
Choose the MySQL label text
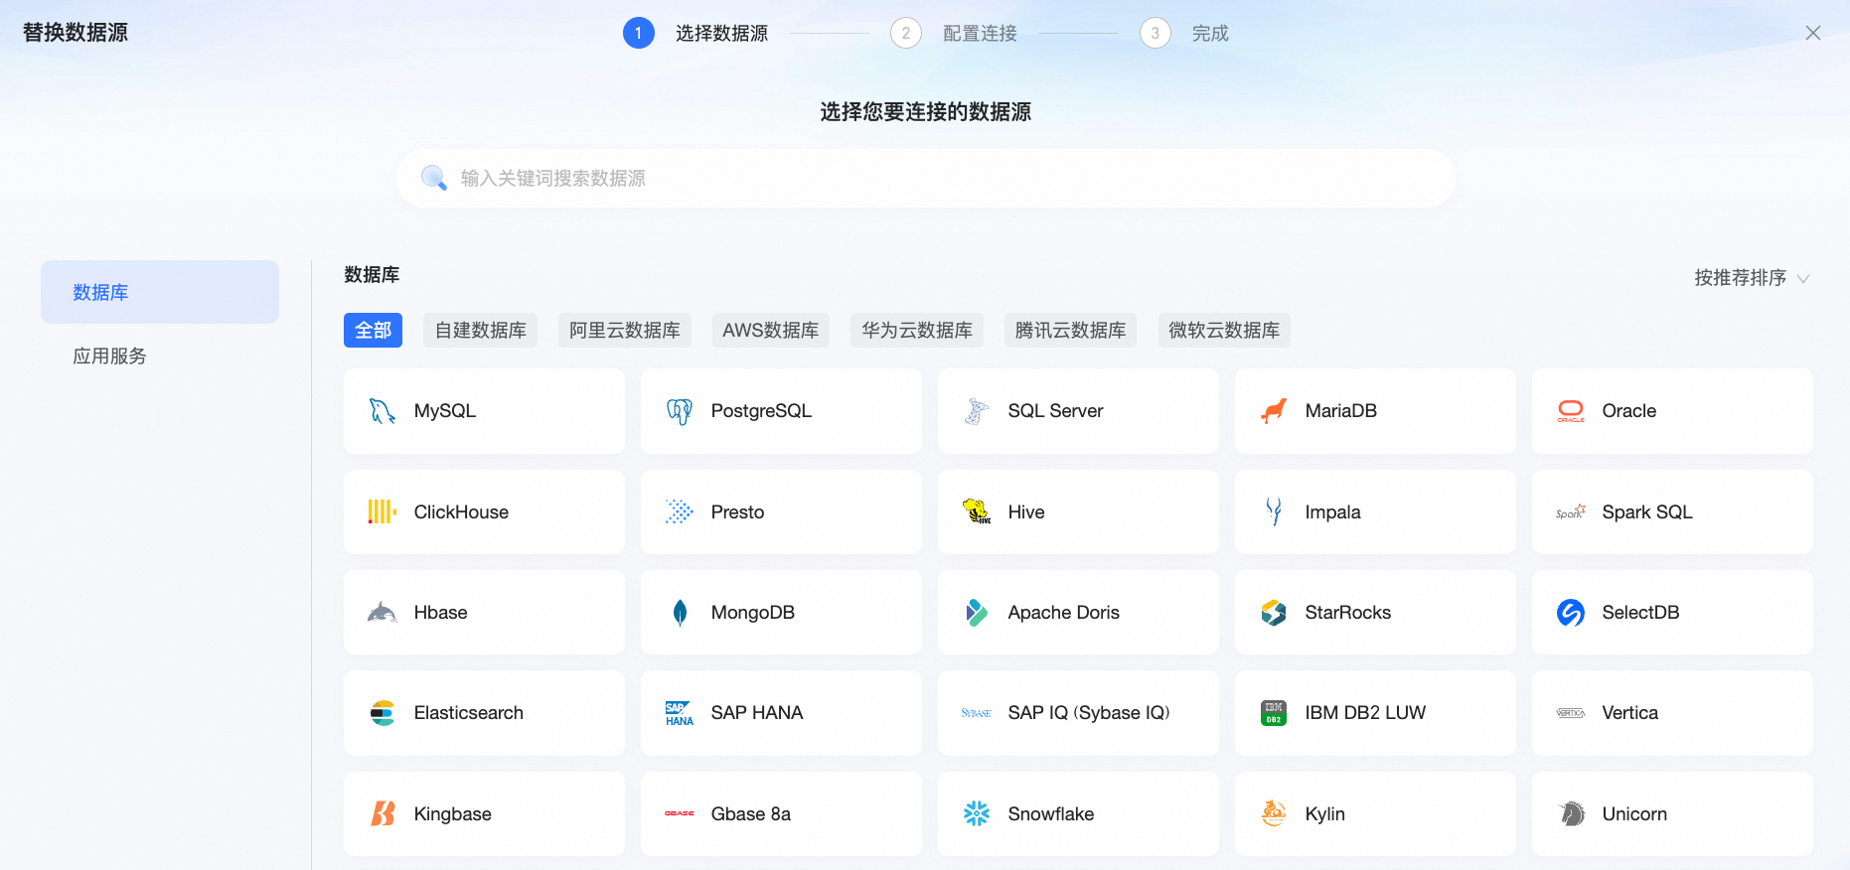coord(445,411)
